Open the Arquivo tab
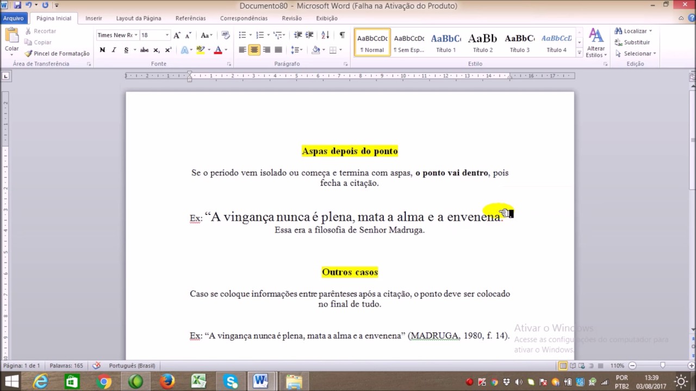 [13, 18]
